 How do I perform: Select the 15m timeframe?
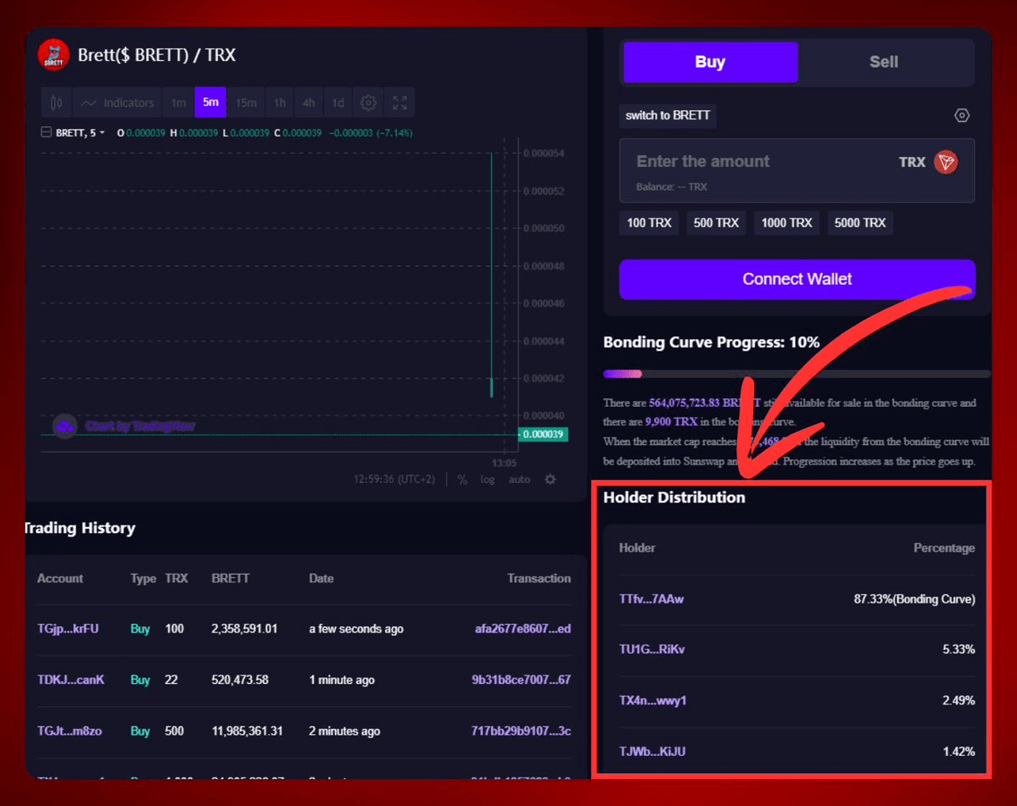point(246,103)
